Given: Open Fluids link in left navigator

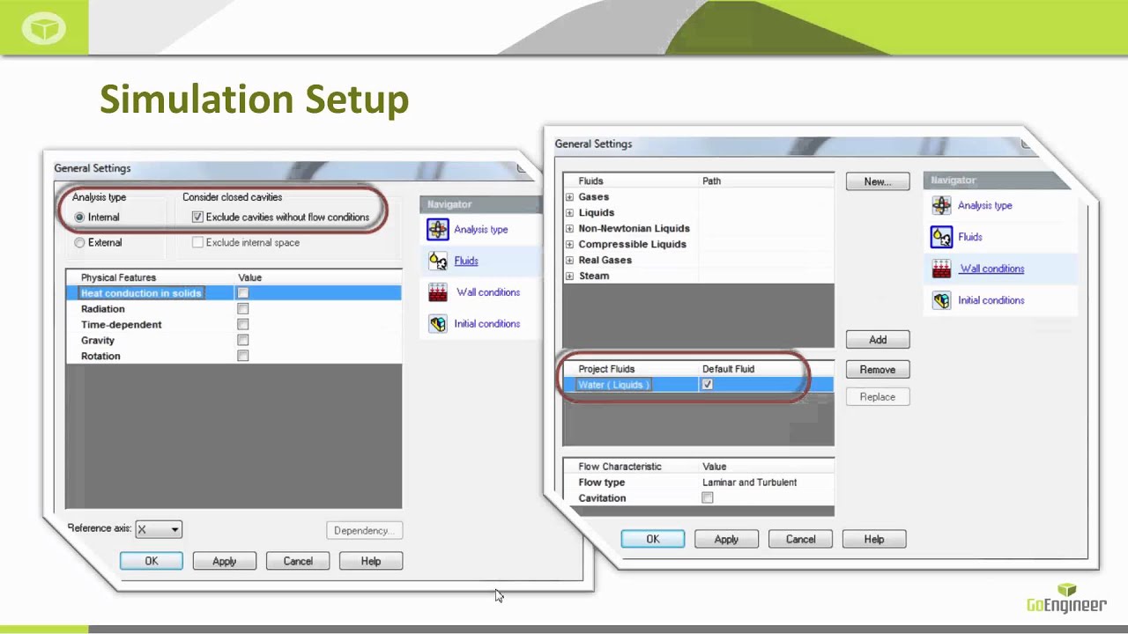Looking at the screenshot, I should coord(466,262).
